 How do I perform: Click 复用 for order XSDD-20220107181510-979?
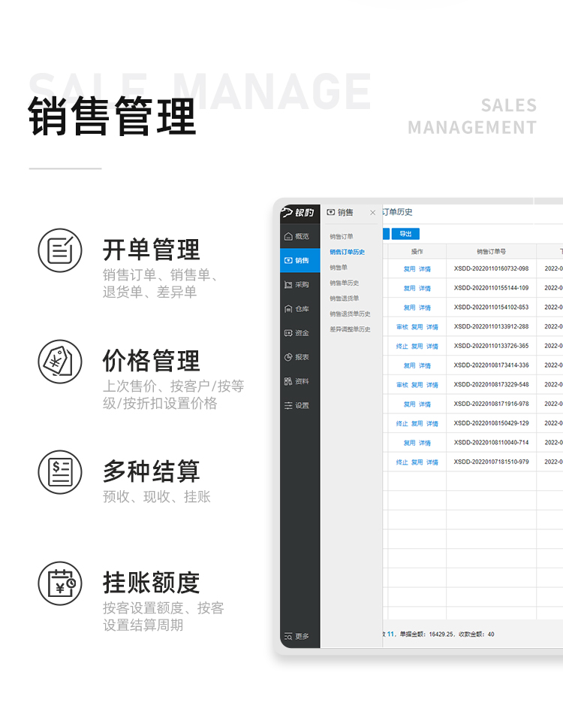click(x=417, y=462)
